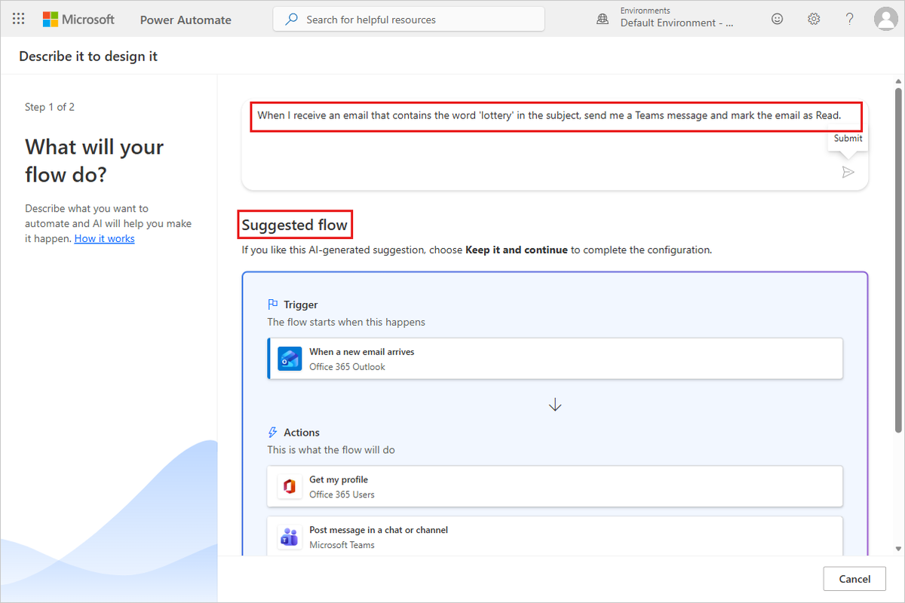This screenshot has height=603, width=905.
Task: Click the scrollbar up arrow
Action: click(897, 81)
